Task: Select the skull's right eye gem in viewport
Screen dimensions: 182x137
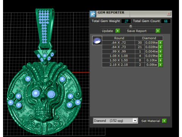Action: [51, 94]
